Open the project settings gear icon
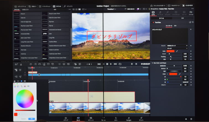209x122 pixels. [191, 119]
